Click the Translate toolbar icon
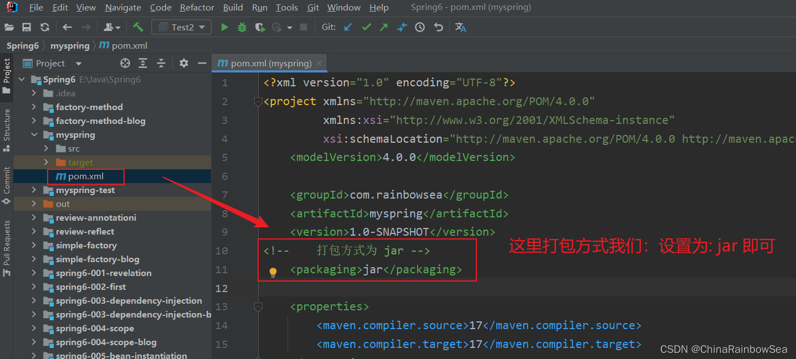 (x=461, y=27)
